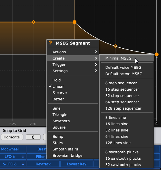The height and width of the screenshot is (170, 161).
Task: Select Keytrack modulation source
Action: 43,164
